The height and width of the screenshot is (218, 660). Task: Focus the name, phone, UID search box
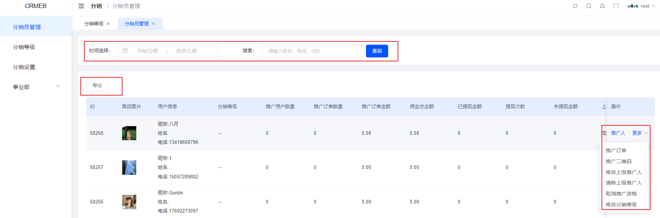(312, 51)
